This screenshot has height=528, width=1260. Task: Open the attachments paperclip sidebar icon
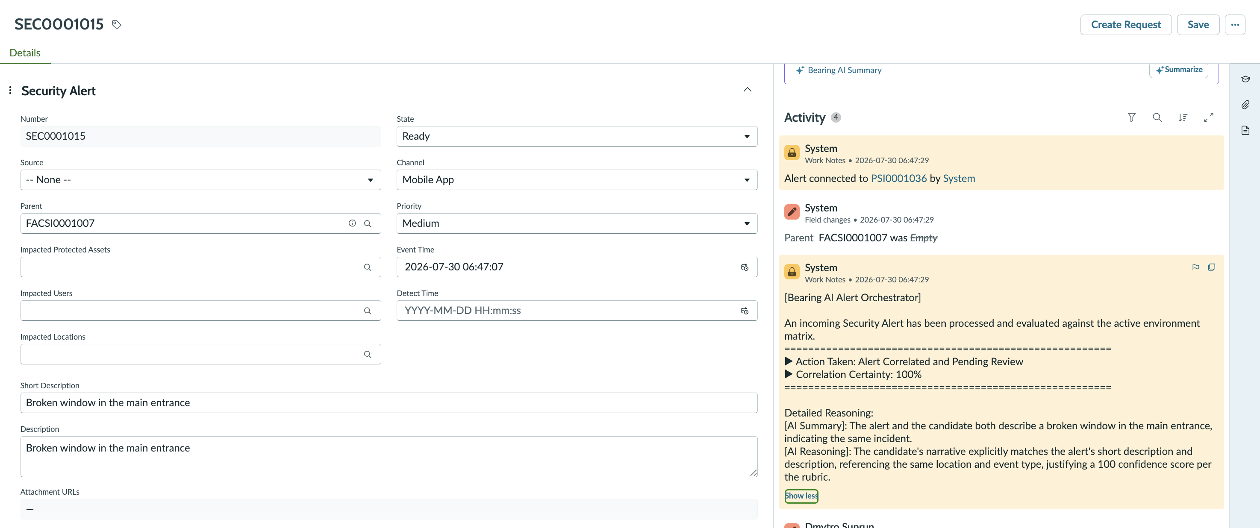tap(1245, 105)
